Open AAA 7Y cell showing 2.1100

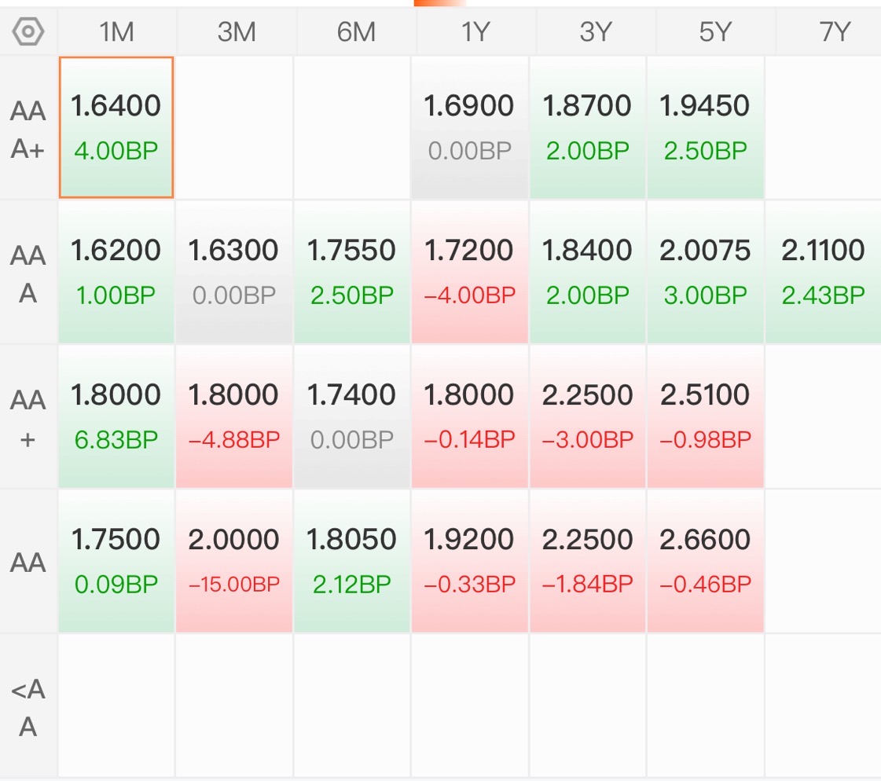pos(823,272)
